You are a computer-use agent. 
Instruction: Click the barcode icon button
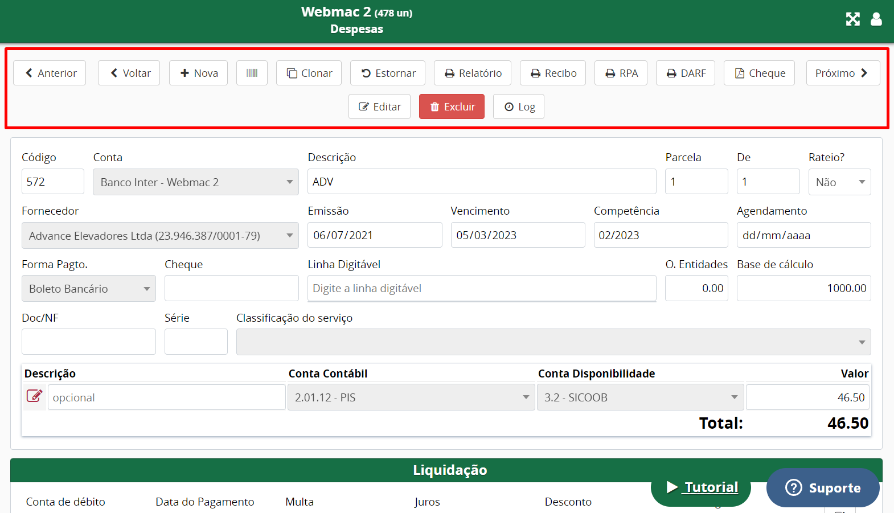pyautogui.click(x=252, y=73)
